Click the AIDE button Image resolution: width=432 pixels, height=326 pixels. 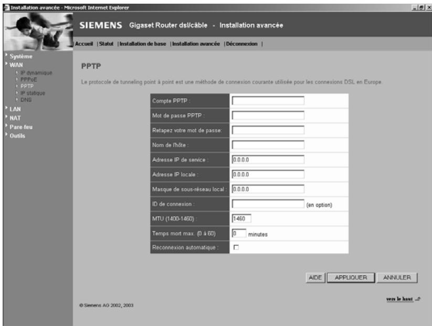point(315,278)
